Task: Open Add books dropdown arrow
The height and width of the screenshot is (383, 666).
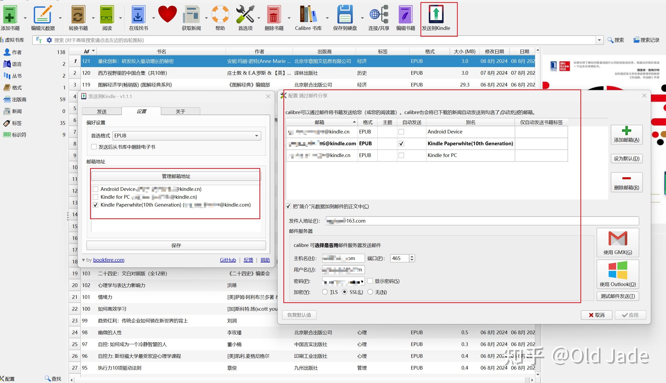Action: tap(25, 18)
